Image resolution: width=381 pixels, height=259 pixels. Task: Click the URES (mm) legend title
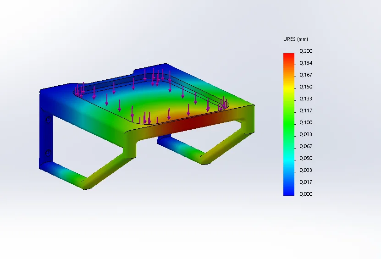295,39
